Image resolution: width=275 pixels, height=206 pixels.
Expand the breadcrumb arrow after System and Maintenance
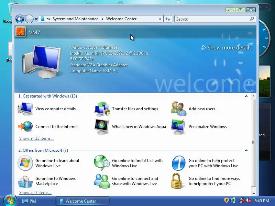[102, 19]
